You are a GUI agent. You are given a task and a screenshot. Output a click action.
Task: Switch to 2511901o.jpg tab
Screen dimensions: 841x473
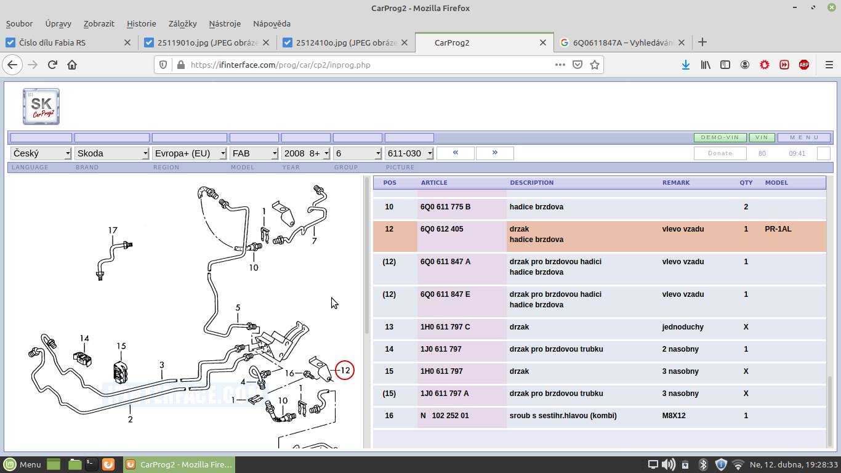click(207, 42)
